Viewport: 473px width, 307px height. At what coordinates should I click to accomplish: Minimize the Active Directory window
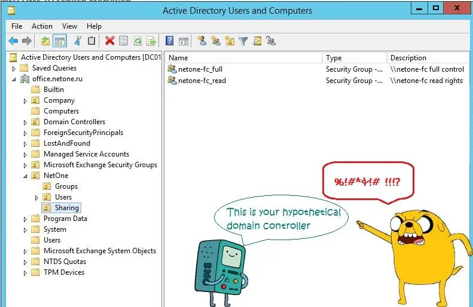(419, 8)
